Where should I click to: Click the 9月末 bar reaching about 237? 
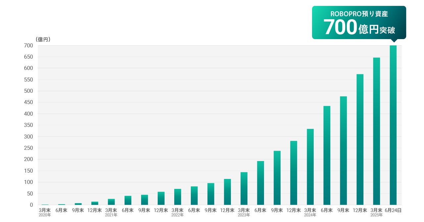point(277,178)
